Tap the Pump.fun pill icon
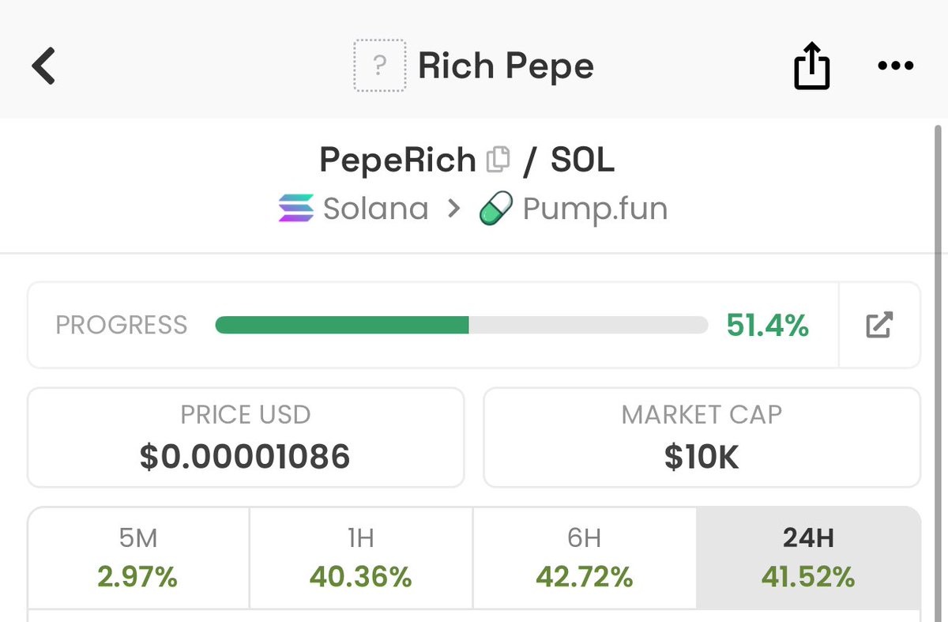This screenshot has width=948, height=622. (497, 209)
